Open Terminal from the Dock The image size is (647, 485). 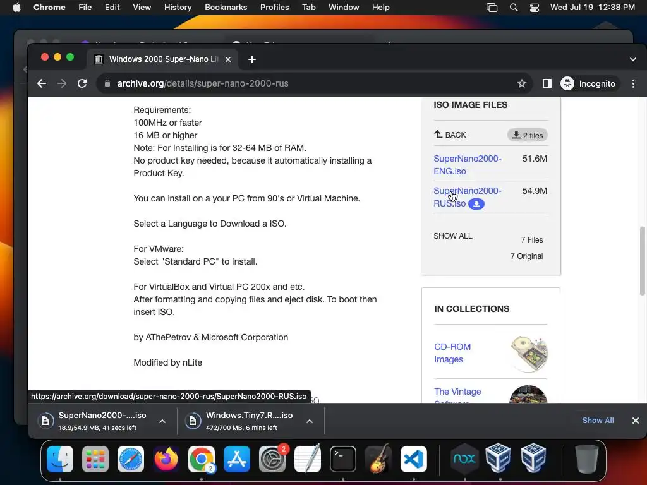343,458
